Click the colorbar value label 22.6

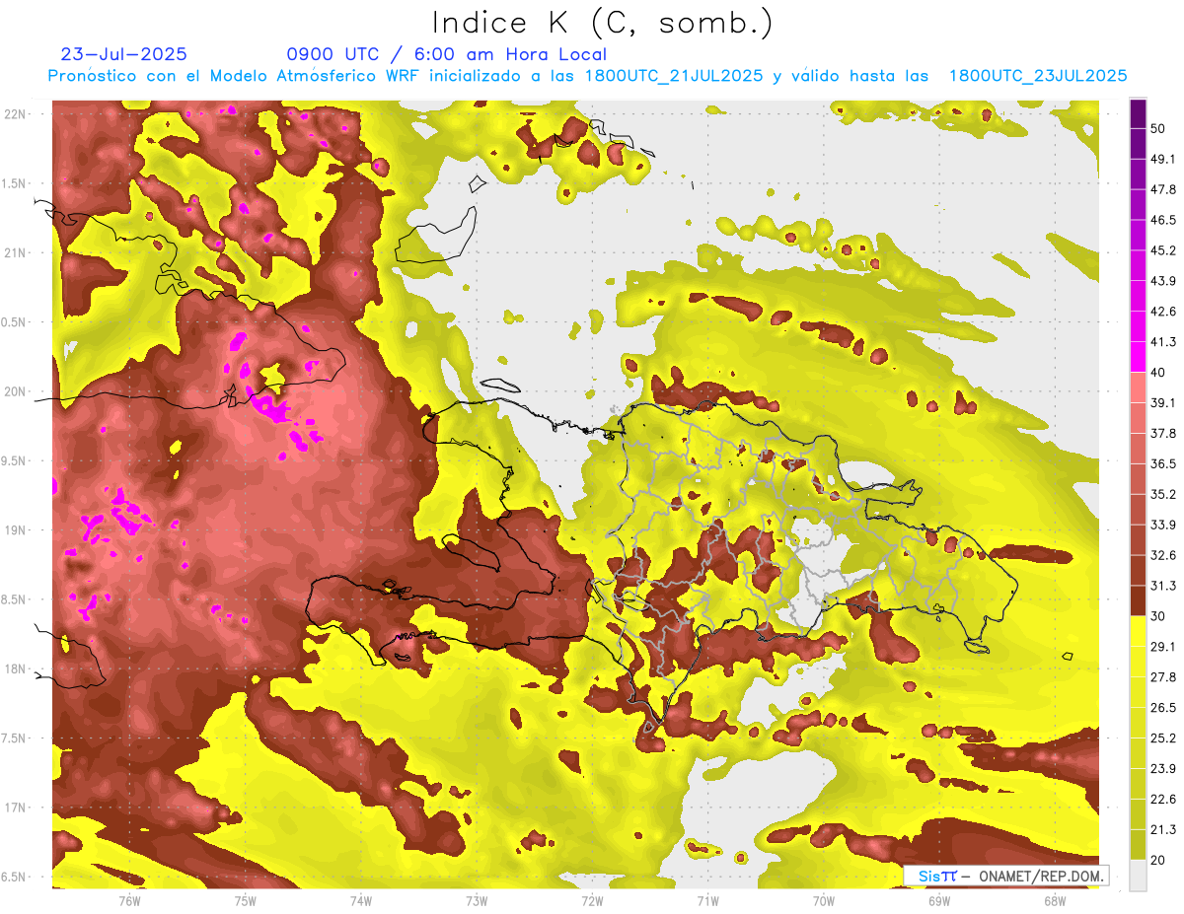click(x=1163, y=800)
